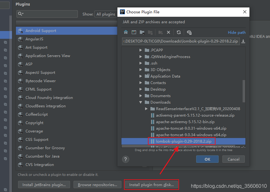Expand the ReadSenseInterfaceV2.1_C folder

(x=146, y=109)
